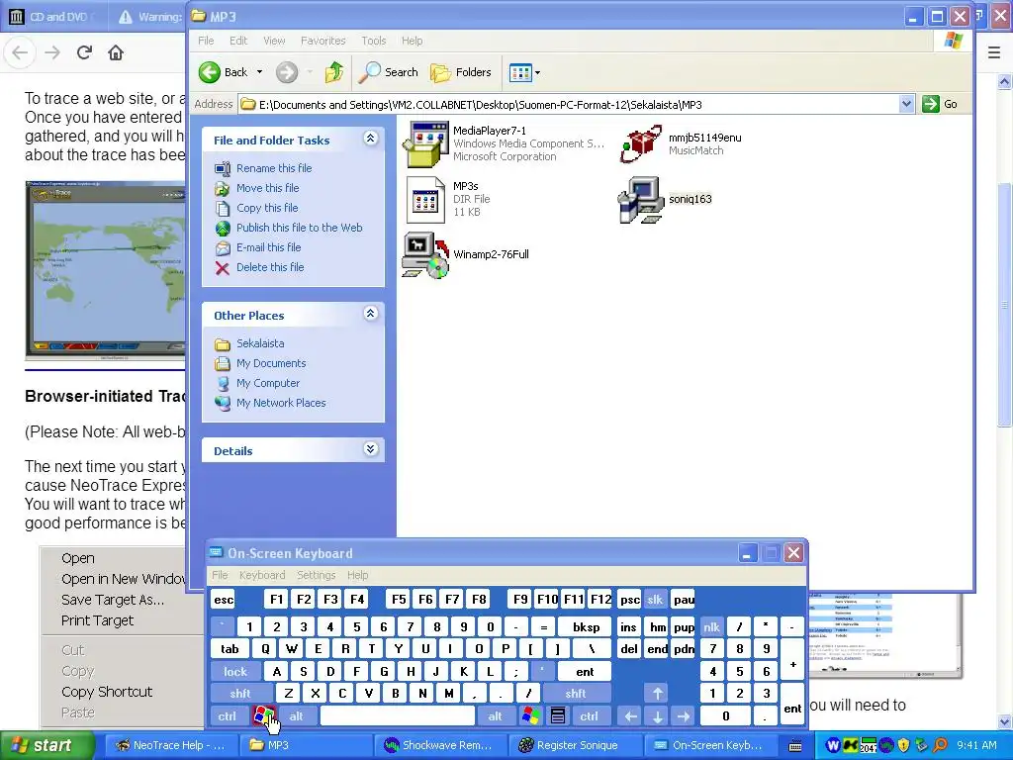Click the left Windows logo key

(x=263, y=716)
